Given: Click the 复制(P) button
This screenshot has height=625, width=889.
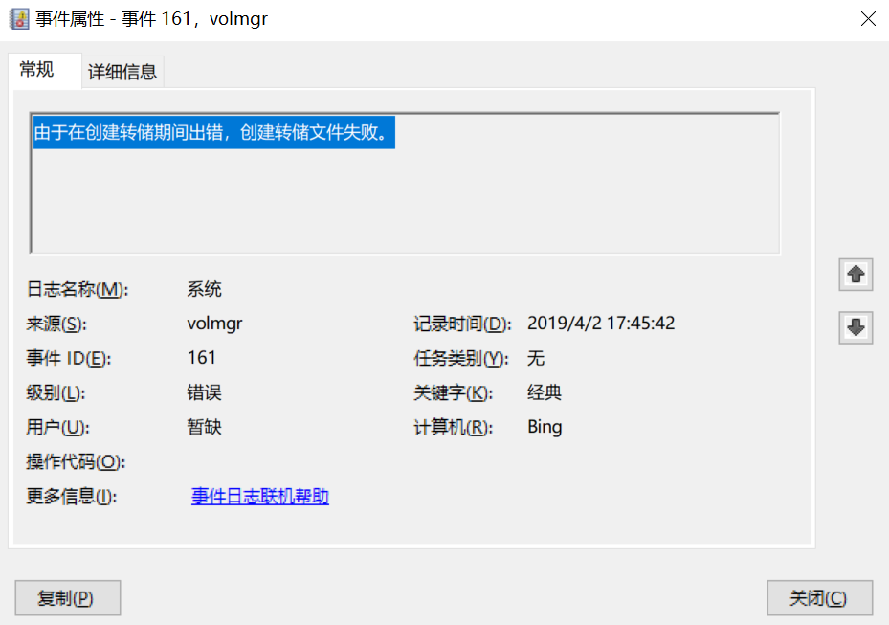Looking at the screenshot, I should (68, 598).
